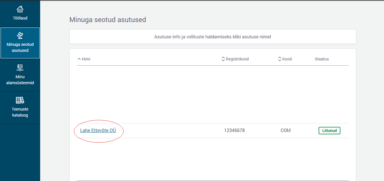Click the Kood column header text
This screenshot has width=384, height=181.
[287, 59]
